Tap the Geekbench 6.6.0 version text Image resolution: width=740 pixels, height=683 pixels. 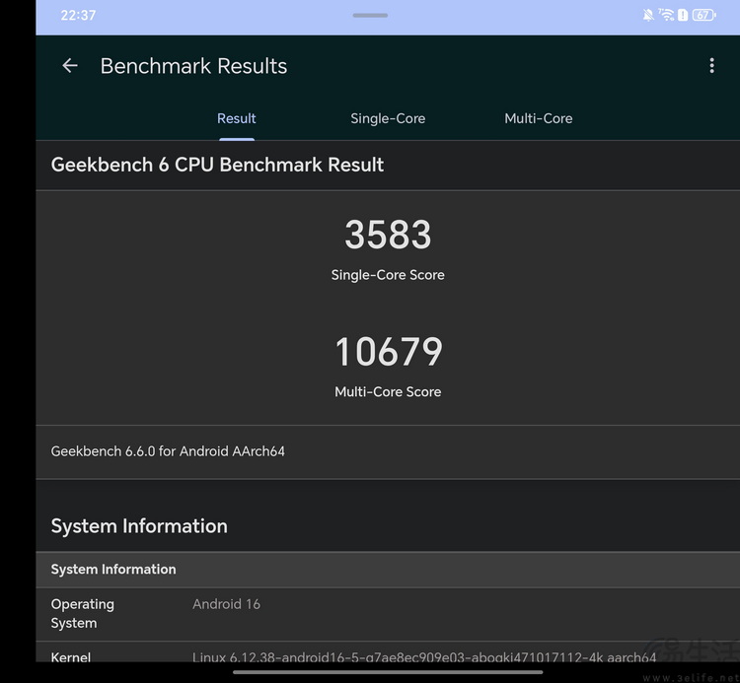tap(168, 451)
